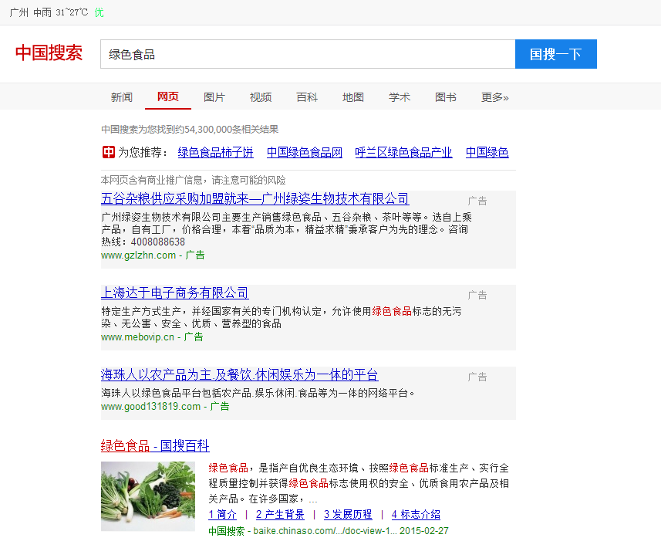Screen dimensions: 661x548
Task: Click the hotline number 4008088638
Action: click(x=157, y=242)
